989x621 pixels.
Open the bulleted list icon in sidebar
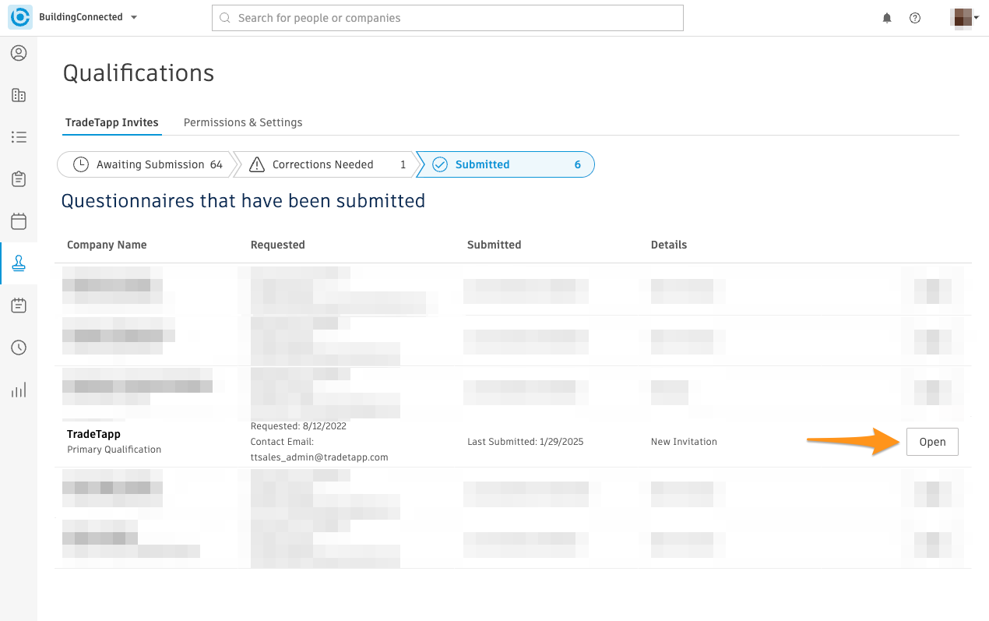[19, 137]
